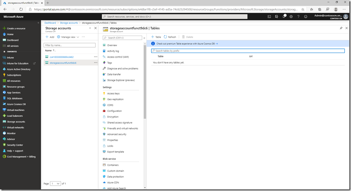The image size is (351, 191).
Task: Open Cloud Shell from the top bar
Action: pyautogui.click(x=269, y=17)
